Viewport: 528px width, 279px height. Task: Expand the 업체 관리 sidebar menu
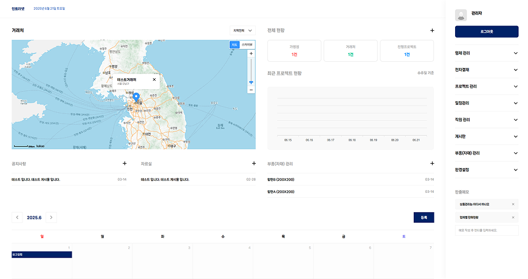(487, 53)
